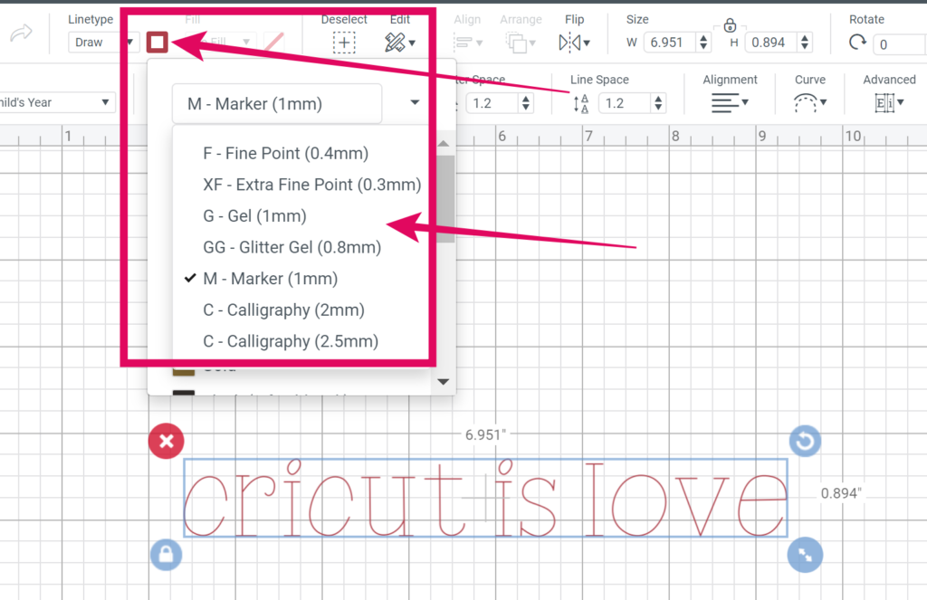The image size is (927, 600).
Task: Click the width W input field
Action: pos(669,43)
